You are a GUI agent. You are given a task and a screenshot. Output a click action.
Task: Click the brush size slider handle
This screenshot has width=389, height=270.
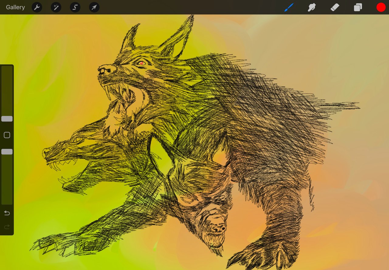[7, 119]
